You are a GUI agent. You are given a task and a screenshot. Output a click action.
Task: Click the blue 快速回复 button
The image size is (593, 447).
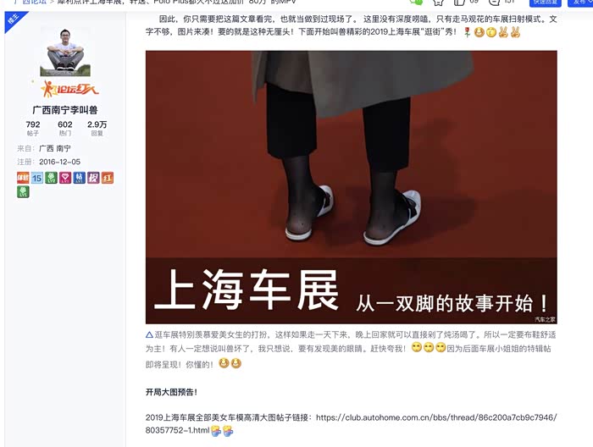546,3
